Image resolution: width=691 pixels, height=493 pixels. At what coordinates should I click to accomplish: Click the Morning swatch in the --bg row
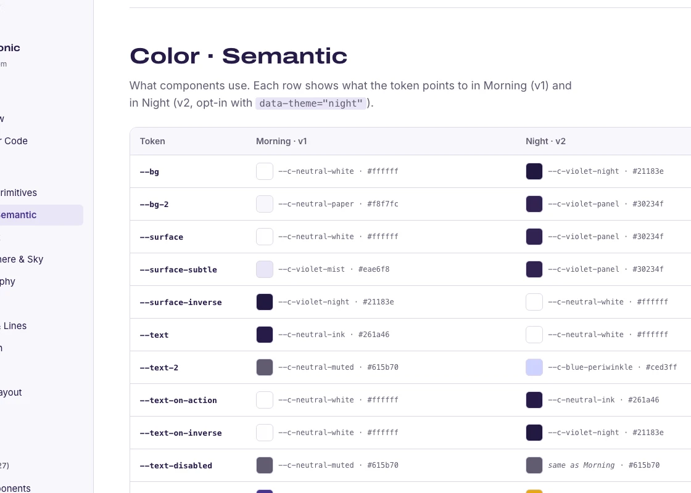point(265,171)
